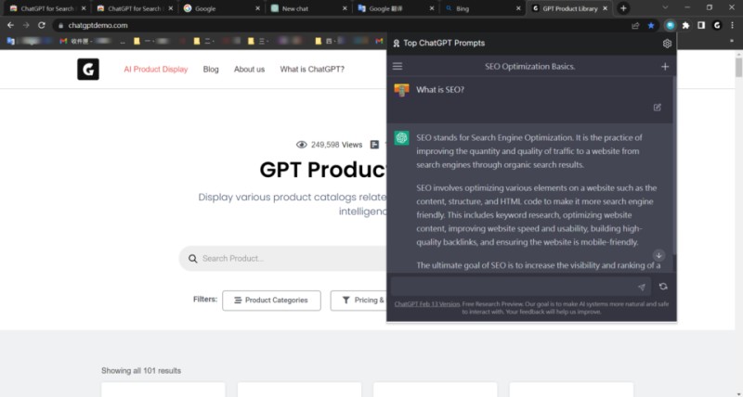743x397 pixels.
Task: Open the first yellow bookmark folder
Action: point(137,41)
